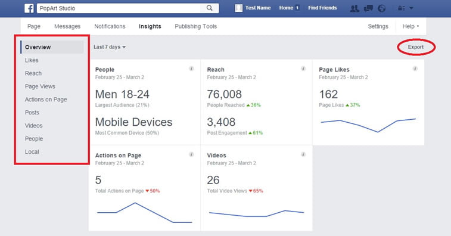Click the 76,008 people reached value
Viewport: 451px width, 236px height.
[225, 94]
